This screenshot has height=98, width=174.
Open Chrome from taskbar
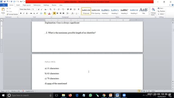[104, 95]
